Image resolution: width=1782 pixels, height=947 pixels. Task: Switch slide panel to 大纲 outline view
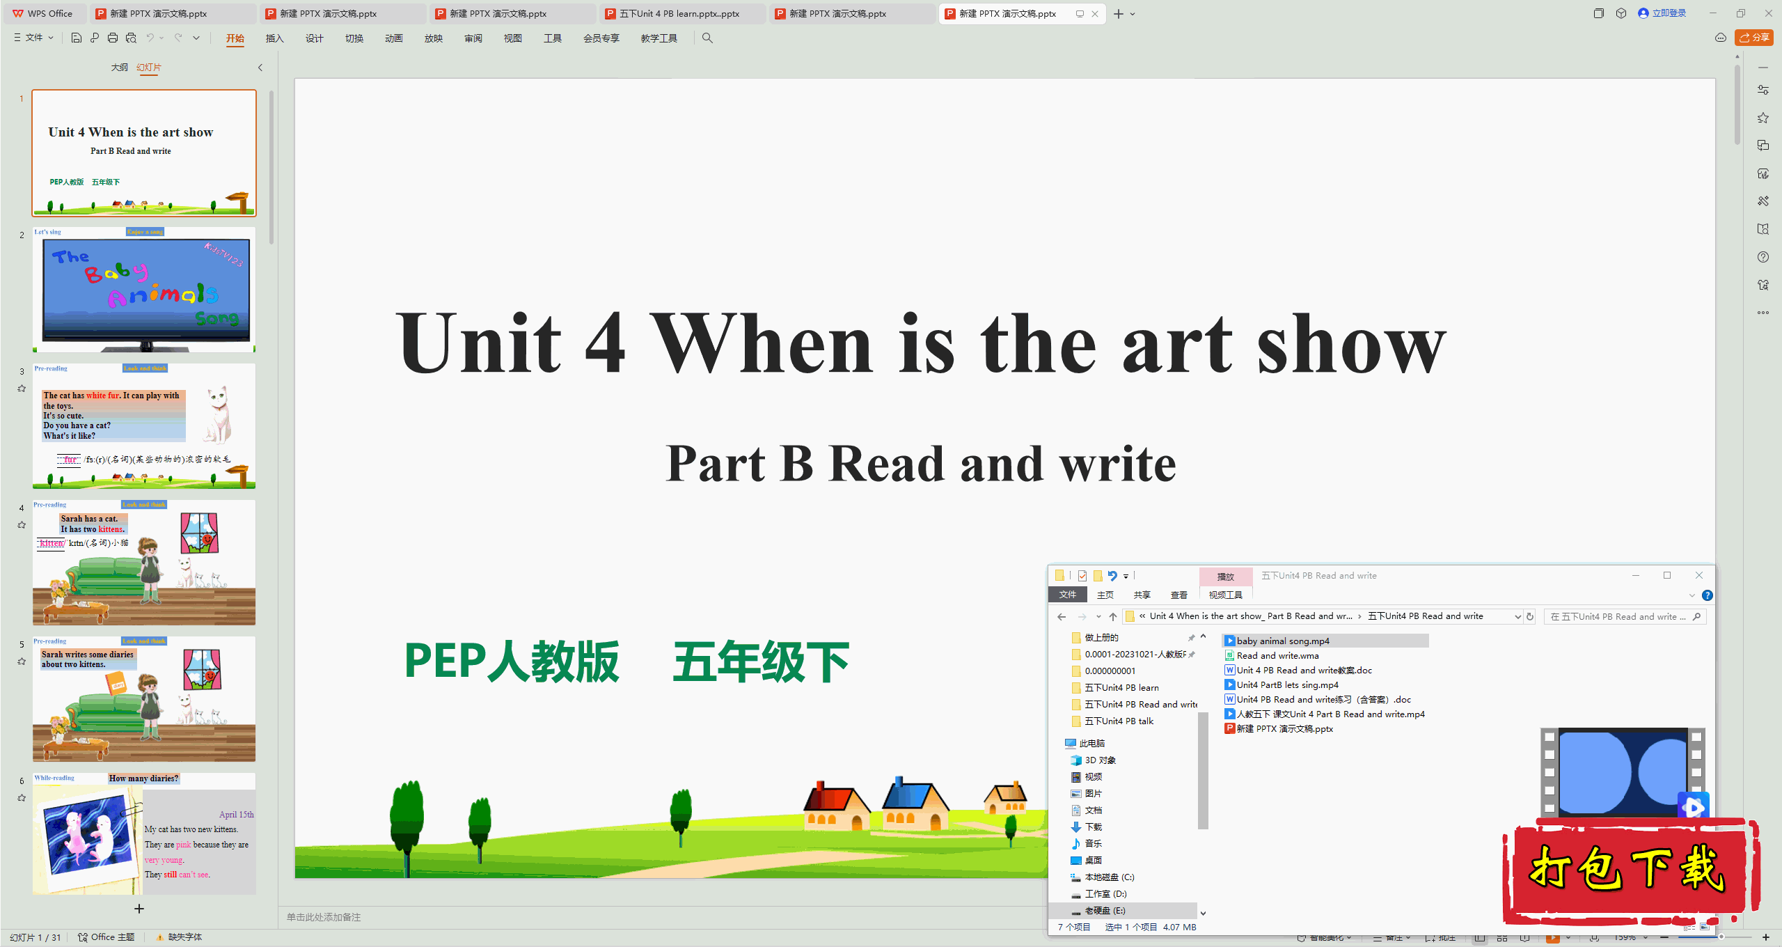click(120, 68)
